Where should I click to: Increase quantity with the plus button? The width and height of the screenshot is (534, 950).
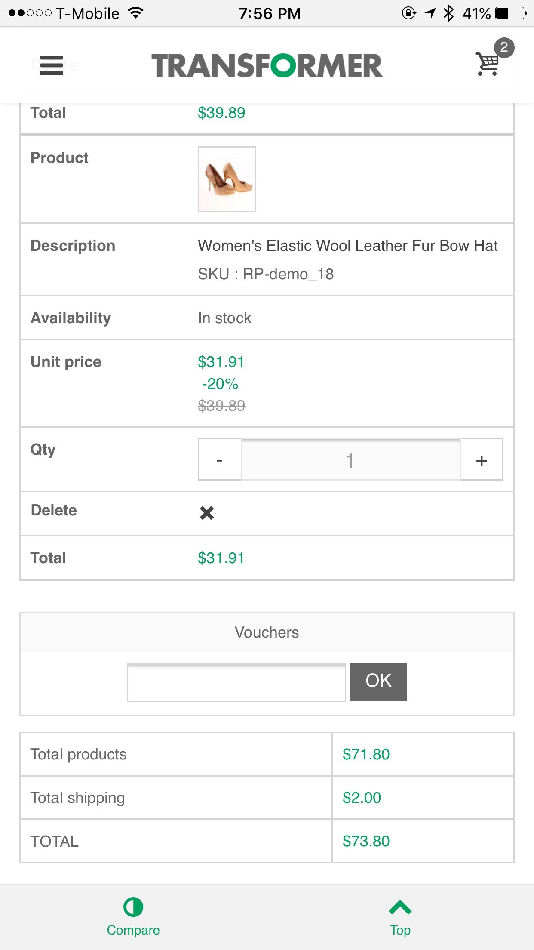(x=482, y=460)
